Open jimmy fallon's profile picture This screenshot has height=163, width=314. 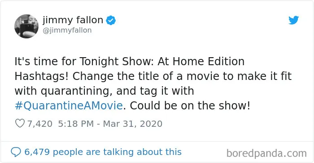[x=26, y=26]
